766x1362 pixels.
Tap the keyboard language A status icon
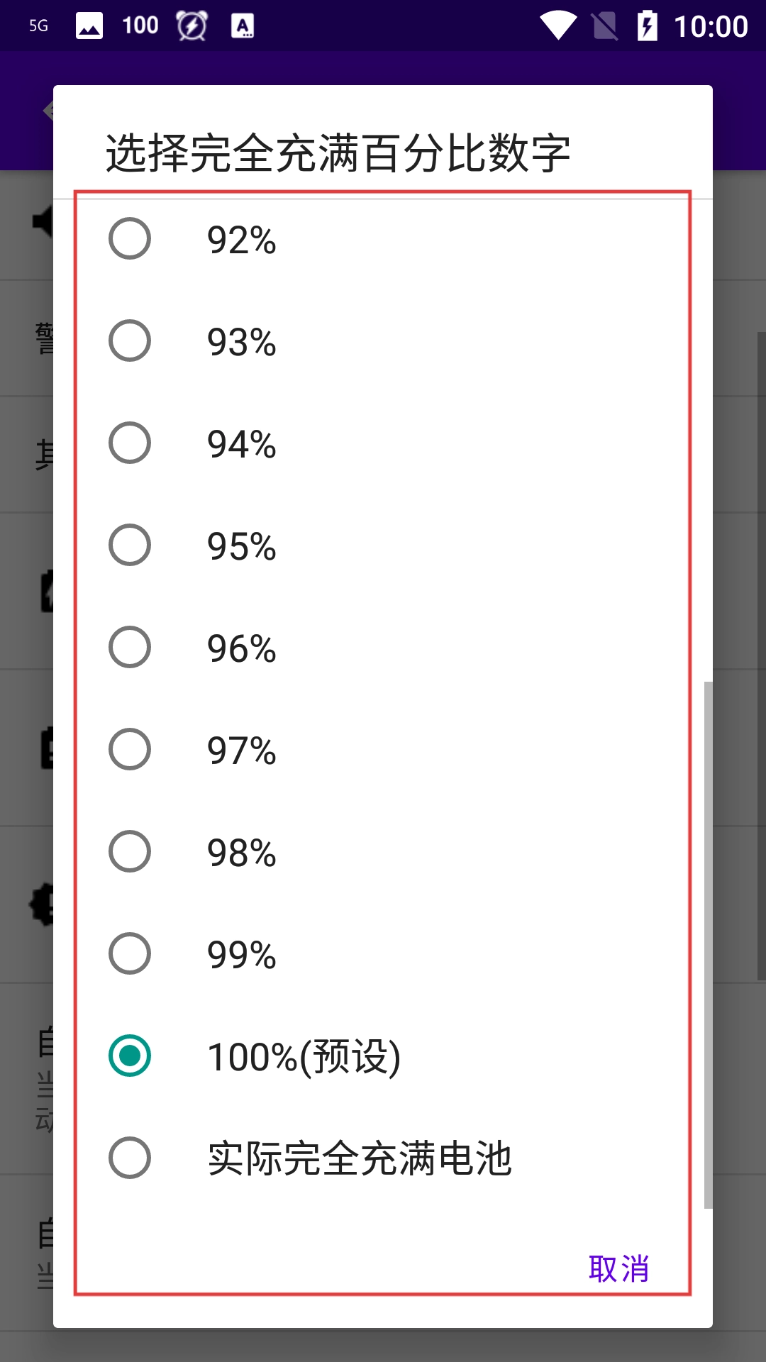pos(243,26)
